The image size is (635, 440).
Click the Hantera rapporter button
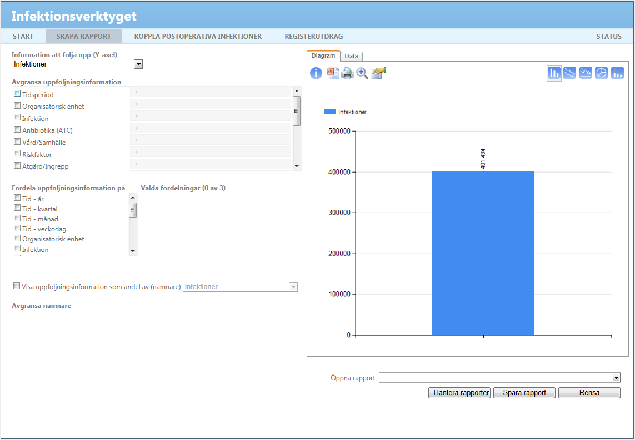(459, 393)
